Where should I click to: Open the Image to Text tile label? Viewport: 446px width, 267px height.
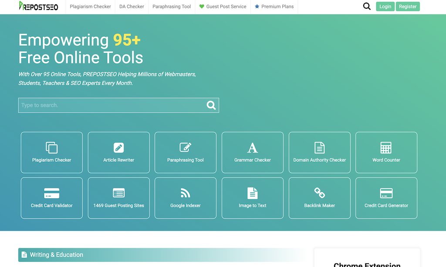click(x=252, y=205)
